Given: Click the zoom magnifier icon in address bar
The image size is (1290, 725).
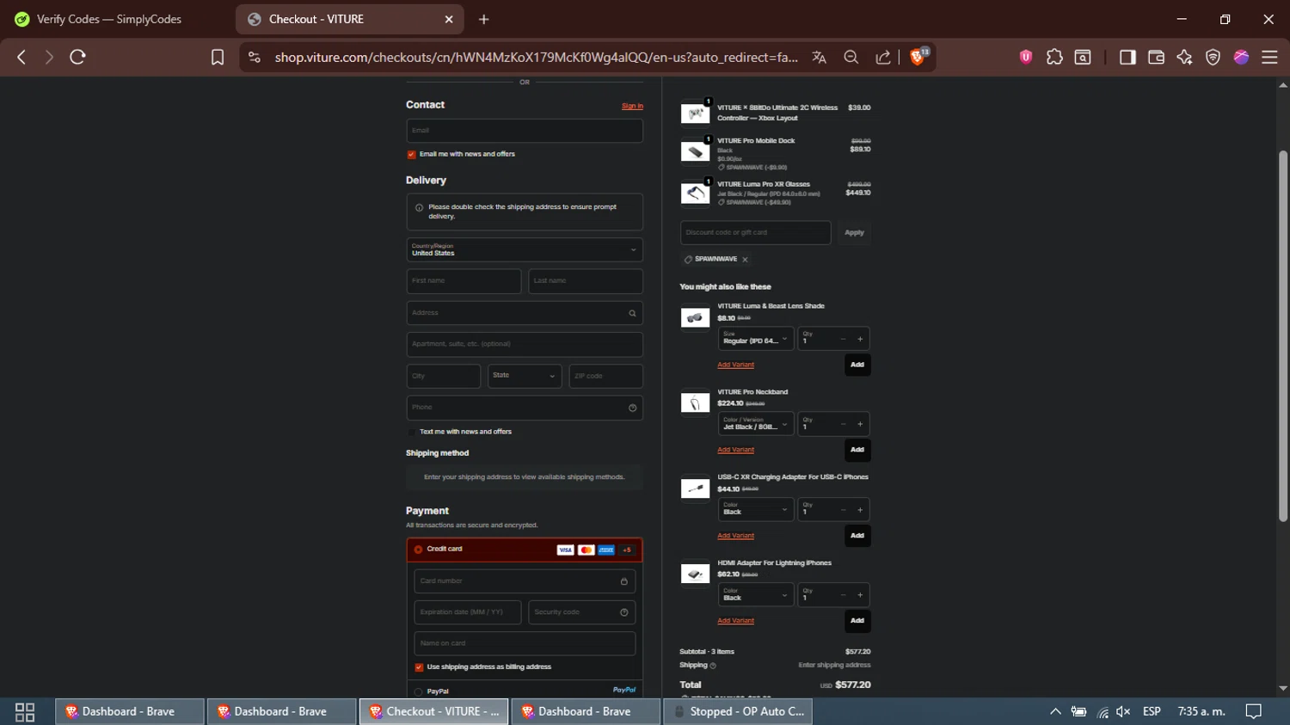Looking at the screenshot, I should pyautogui.click(x=851, y=57).
